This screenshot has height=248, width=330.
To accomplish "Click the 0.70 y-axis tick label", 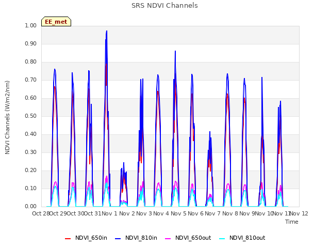I will tap(31, 80).
